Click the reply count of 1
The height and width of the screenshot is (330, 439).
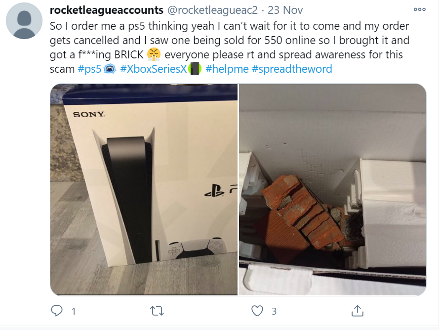74,311
